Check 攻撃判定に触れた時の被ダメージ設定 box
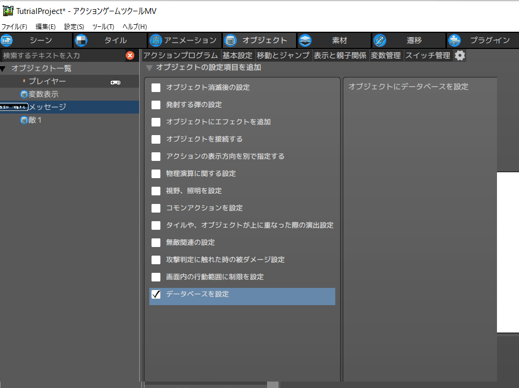The image size is (519, 388). pos(156,260)
